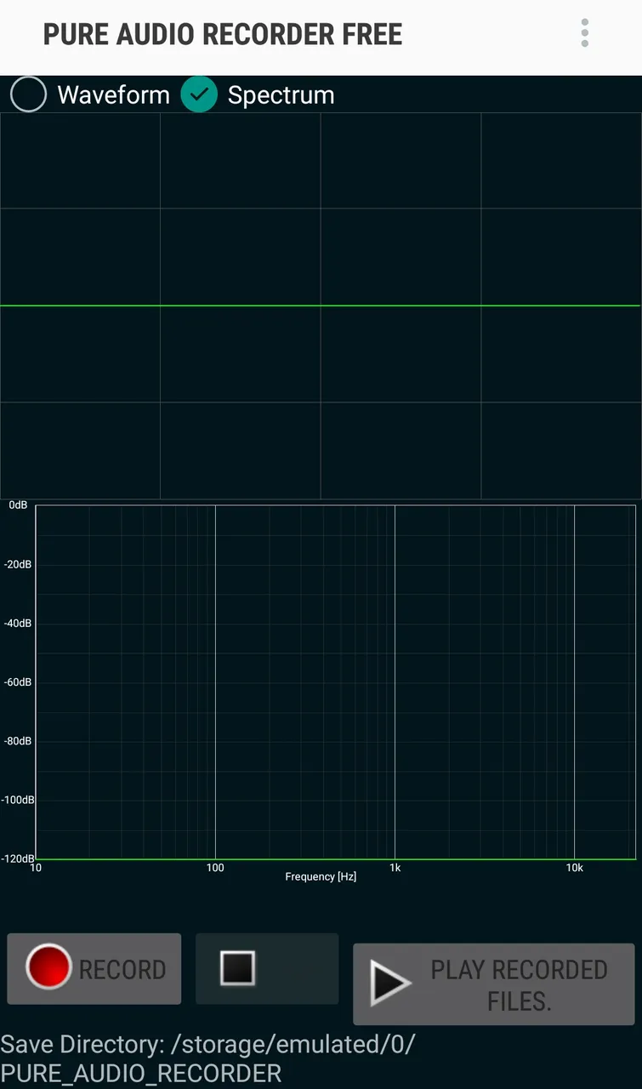Select the Waveform radio option
The height and width of the screenshot is (1089, 642).
click(x=90, y=94)
